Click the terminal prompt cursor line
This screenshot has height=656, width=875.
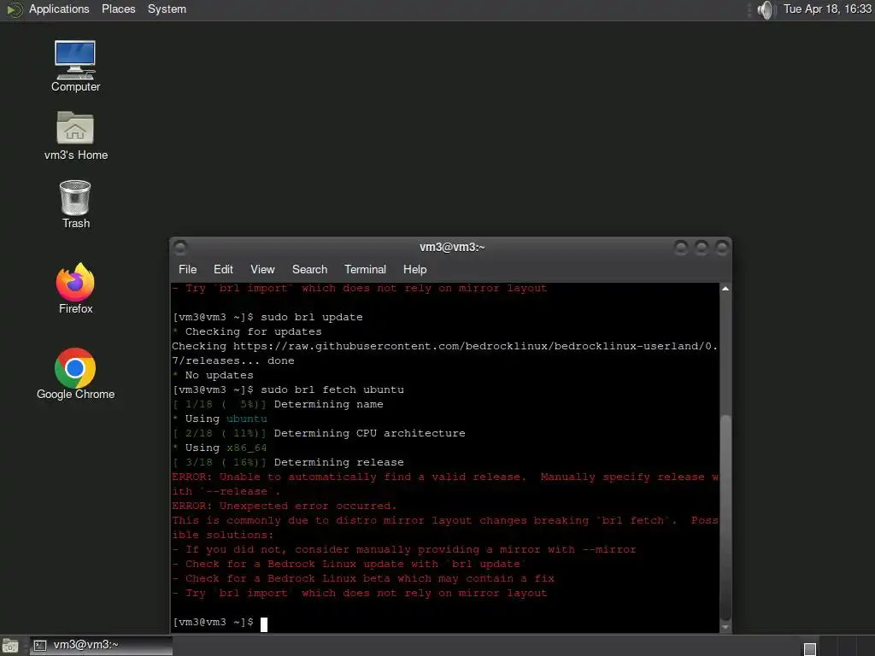pos(220,623)
